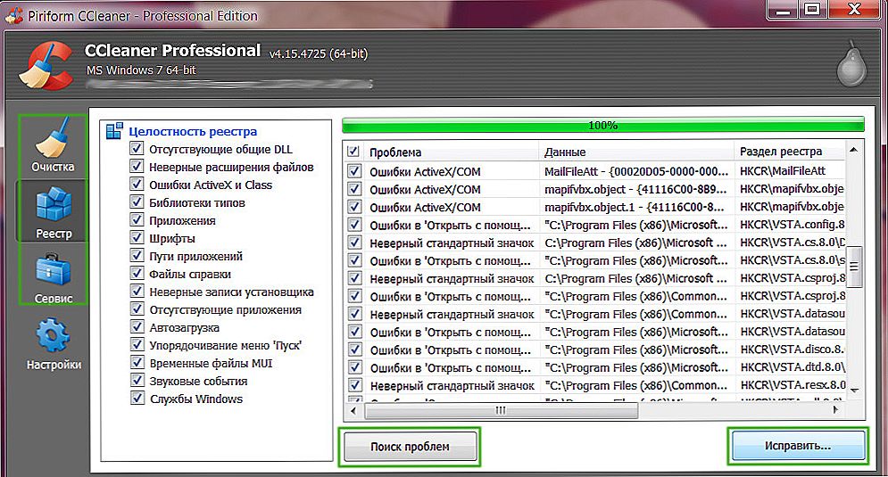Click the horizontal scrollbar thumb

tap(502, 410)
